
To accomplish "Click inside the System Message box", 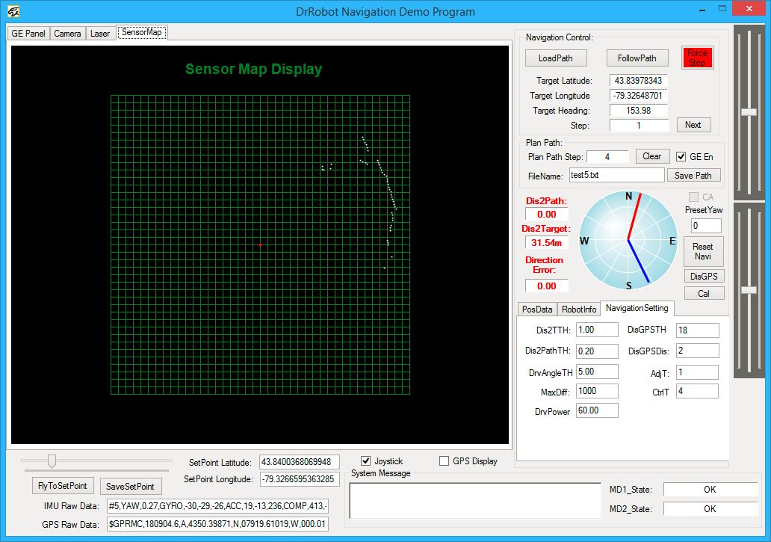I will [x=475, y=501].
